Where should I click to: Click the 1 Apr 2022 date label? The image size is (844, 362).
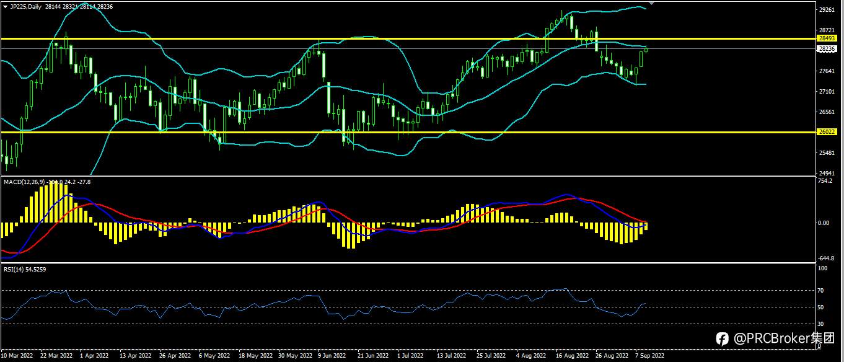click(x=95, y=356)
